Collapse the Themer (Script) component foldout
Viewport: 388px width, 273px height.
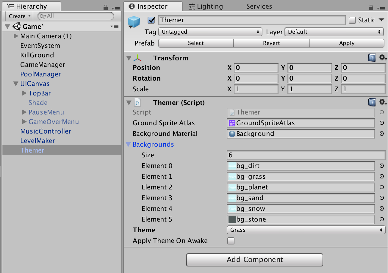(129, 103)
